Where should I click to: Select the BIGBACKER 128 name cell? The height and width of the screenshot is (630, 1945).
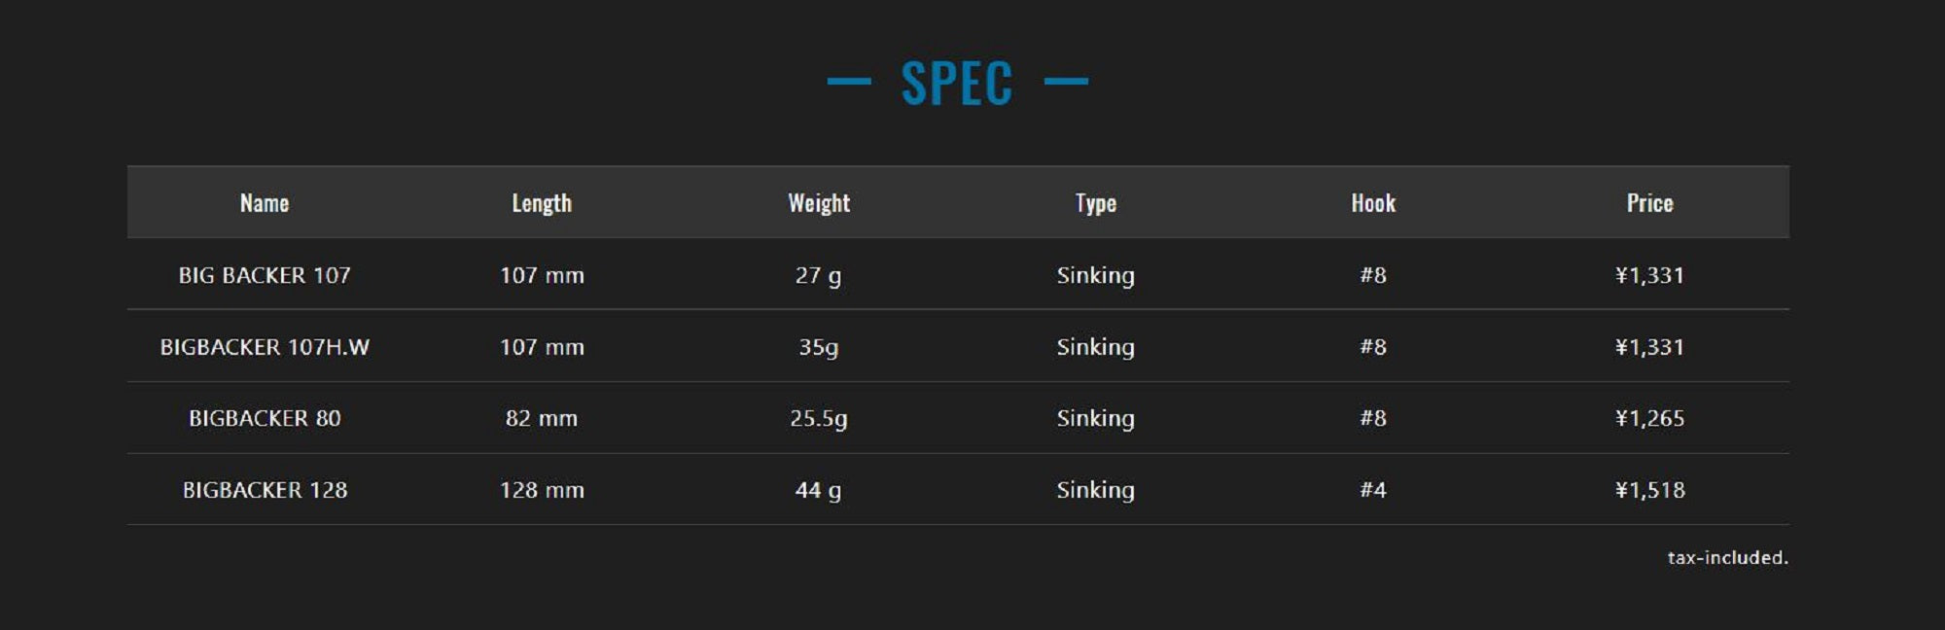tap(265, 490)
